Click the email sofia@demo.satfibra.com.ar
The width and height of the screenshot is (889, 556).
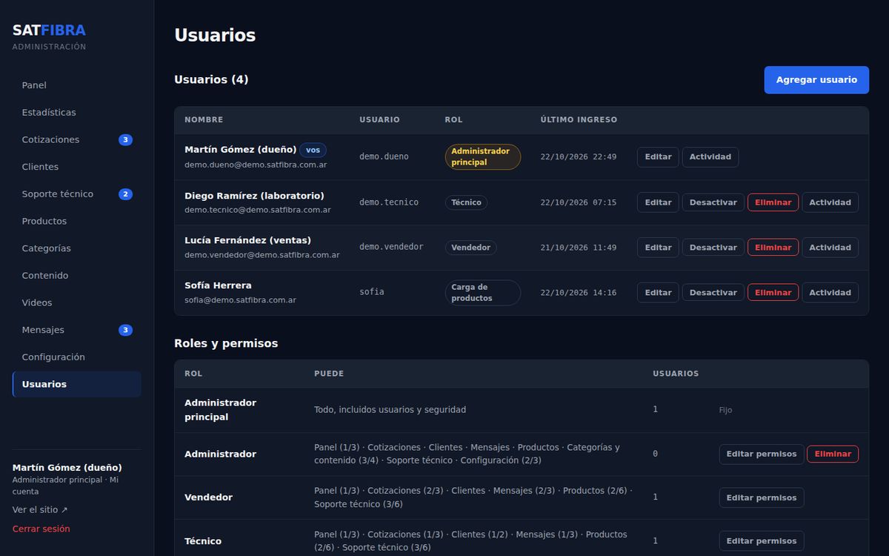[240, 300]
